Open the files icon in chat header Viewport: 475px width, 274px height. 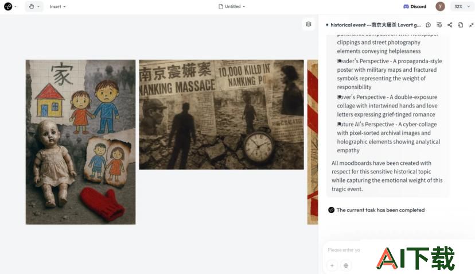click(461, 25)
